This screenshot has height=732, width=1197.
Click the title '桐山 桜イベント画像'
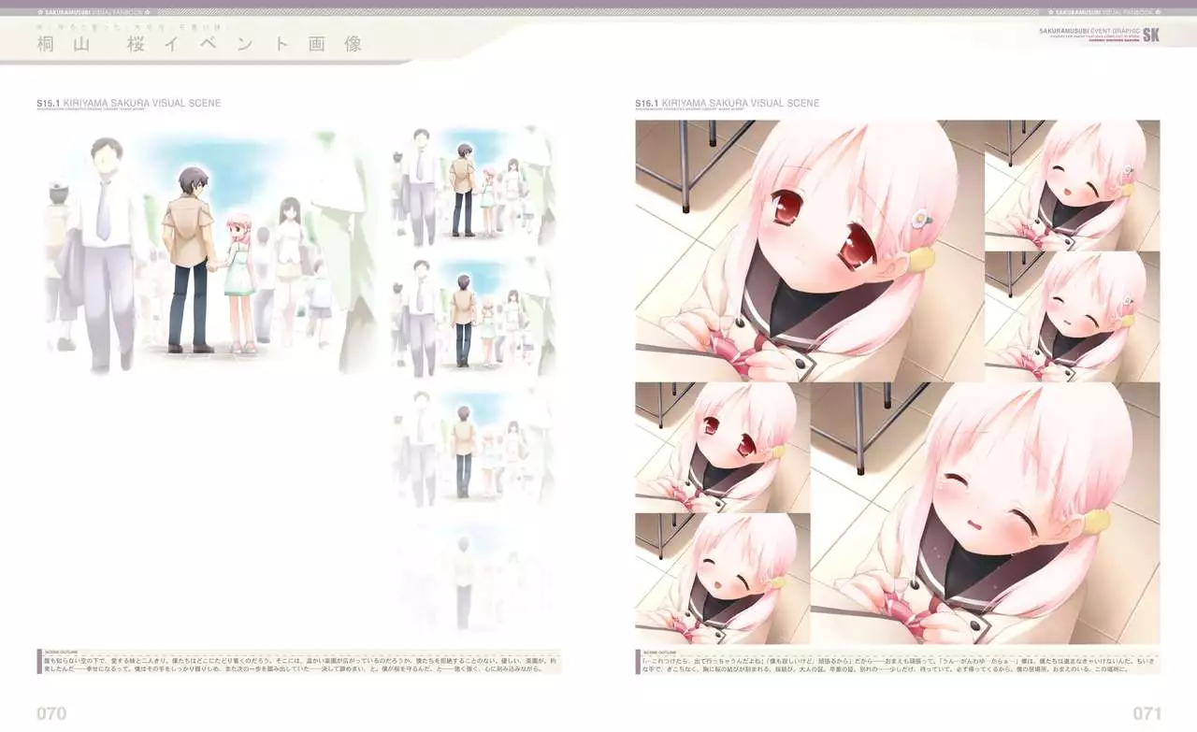click(199, 44)
